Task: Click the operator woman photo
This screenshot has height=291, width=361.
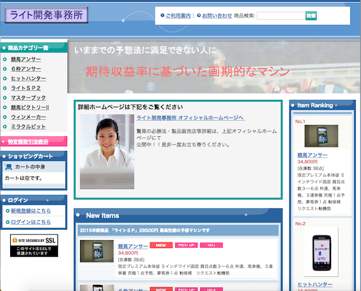Action: point(107,152)
